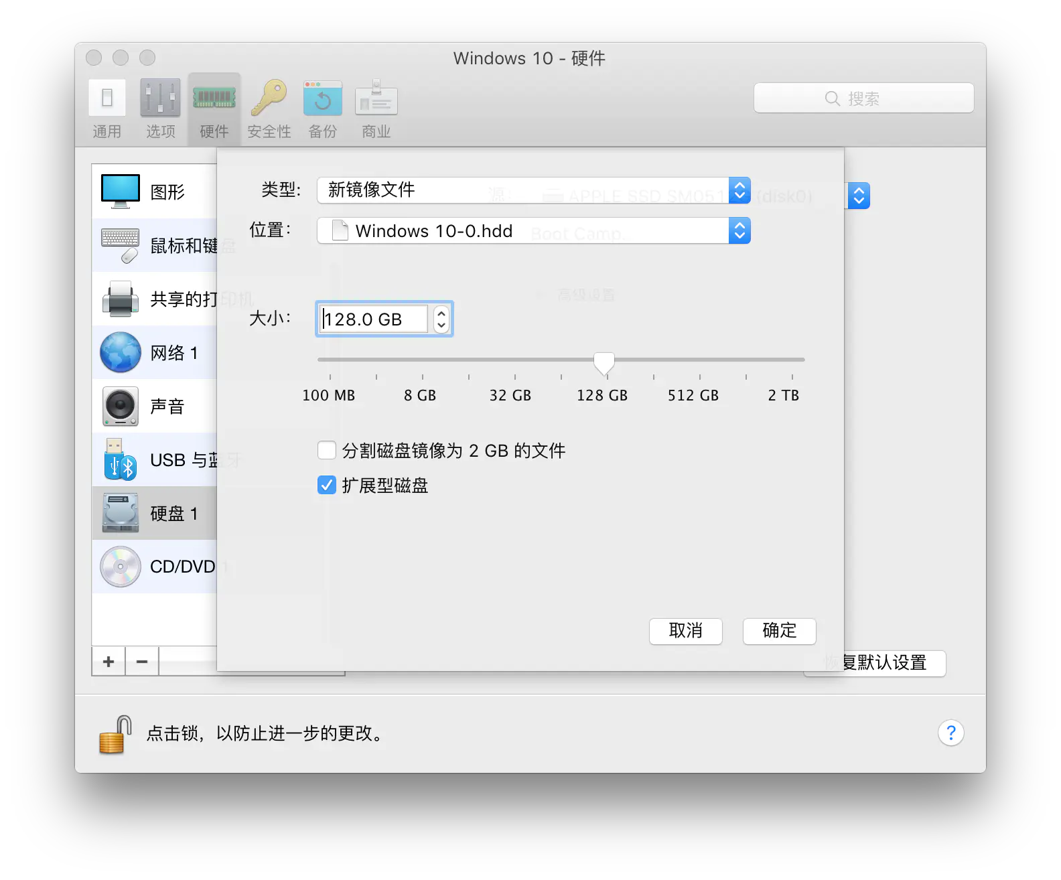Open the source disk dropdown behind the sheet
Screen dimensions: 1061x880
(859, 196)
